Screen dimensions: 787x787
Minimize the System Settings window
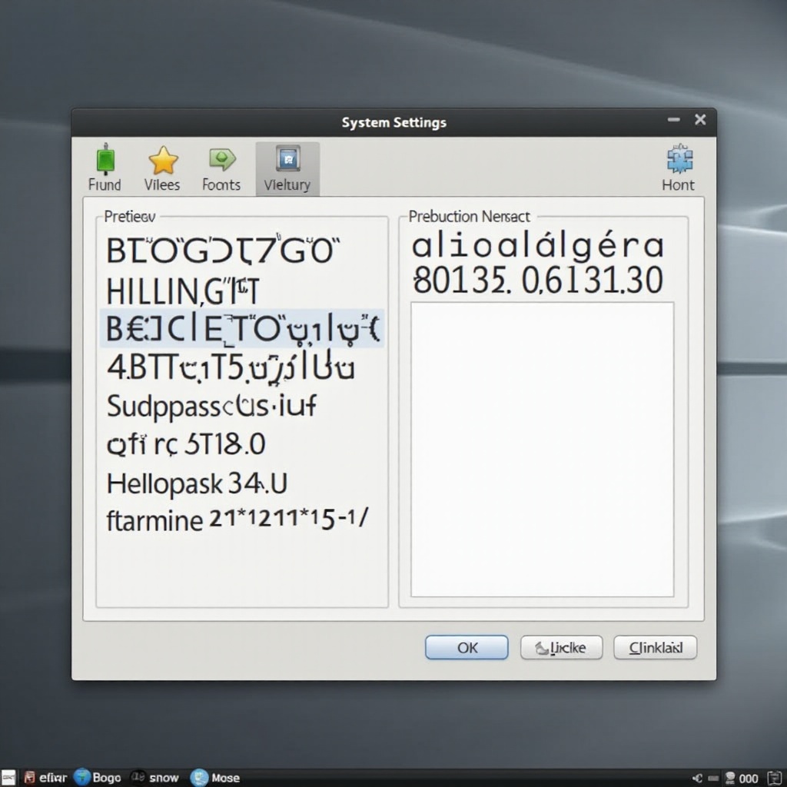[x=673, y=119]
